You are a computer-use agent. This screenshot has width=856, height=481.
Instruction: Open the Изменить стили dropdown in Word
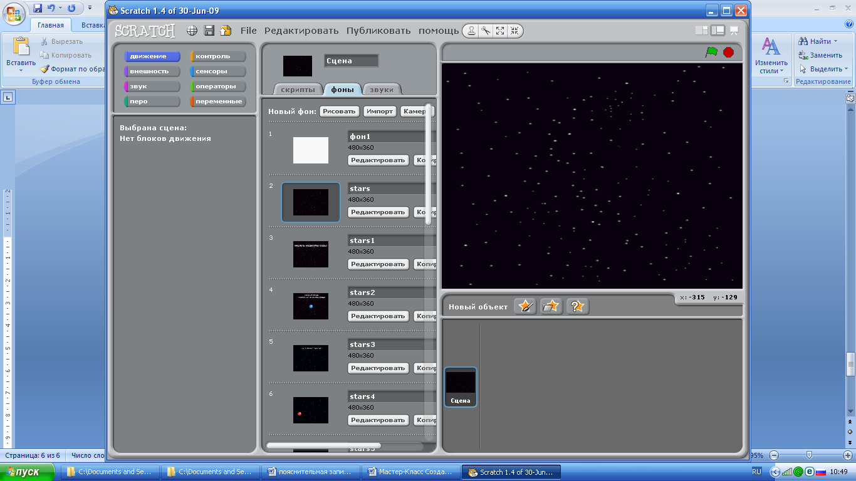click(771, 56)
